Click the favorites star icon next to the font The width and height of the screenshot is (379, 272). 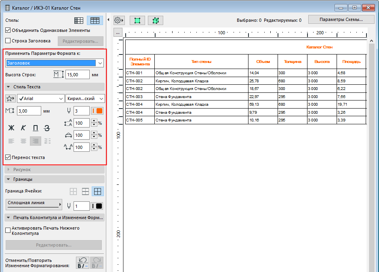11,98
